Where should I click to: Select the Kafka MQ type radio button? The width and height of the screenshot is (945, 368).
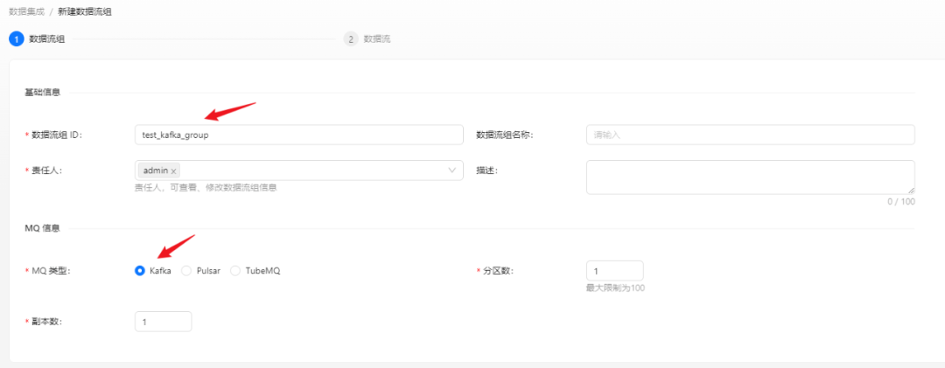pyautogui.click(x=140, y=271)
